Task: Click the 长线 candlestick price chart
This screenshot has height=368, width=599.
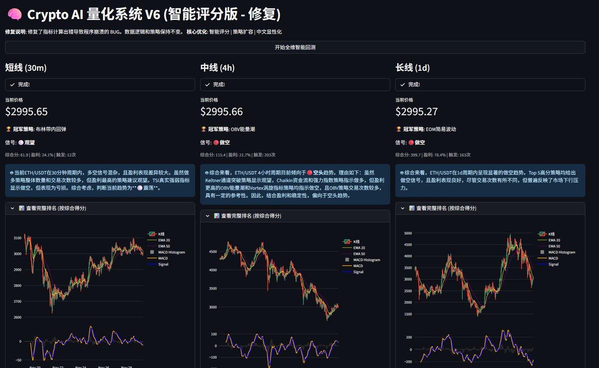Action: (x=474, y=274)
